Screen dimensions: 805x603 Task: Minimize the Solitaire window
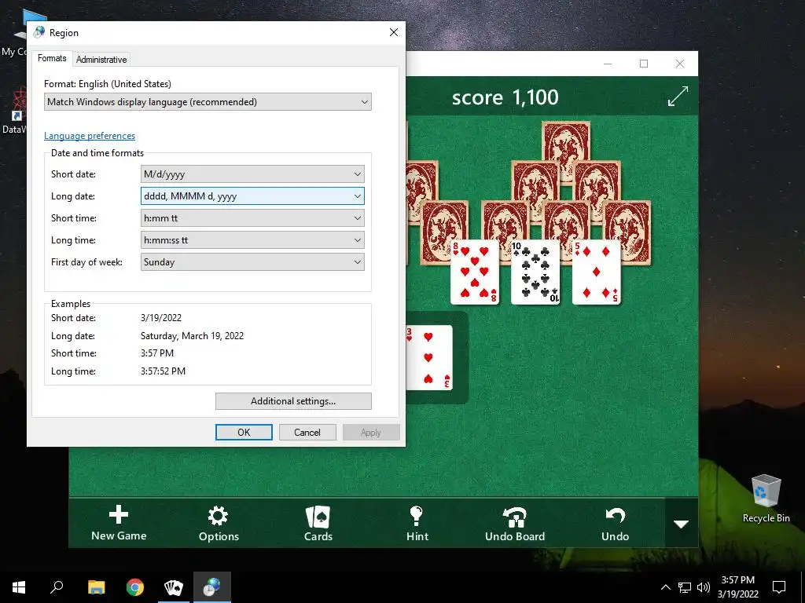(x=608, y=64)
